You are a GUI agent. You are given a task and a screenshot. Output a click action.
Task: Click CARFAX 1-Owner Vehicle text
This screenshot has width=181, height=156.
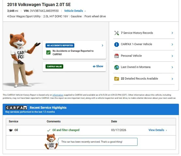coord(136,44)
